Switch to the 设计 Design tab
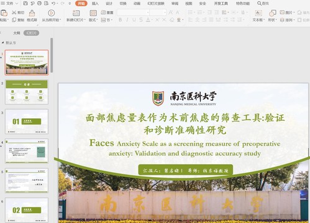The image size is (310, 223). click(x=109, y=4)
